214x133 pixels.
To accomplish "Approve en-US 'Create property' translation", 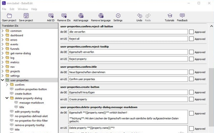I will click(191, 99).
